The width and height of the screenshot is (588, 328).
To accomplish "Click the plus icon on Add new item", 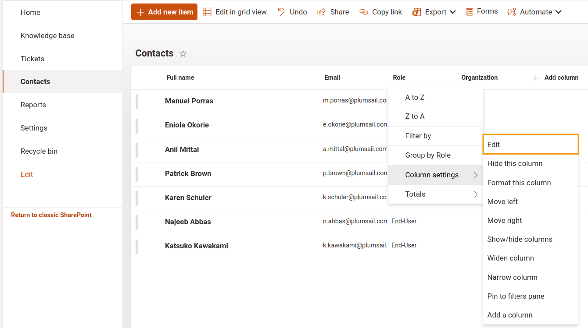I will coord(140,12).
